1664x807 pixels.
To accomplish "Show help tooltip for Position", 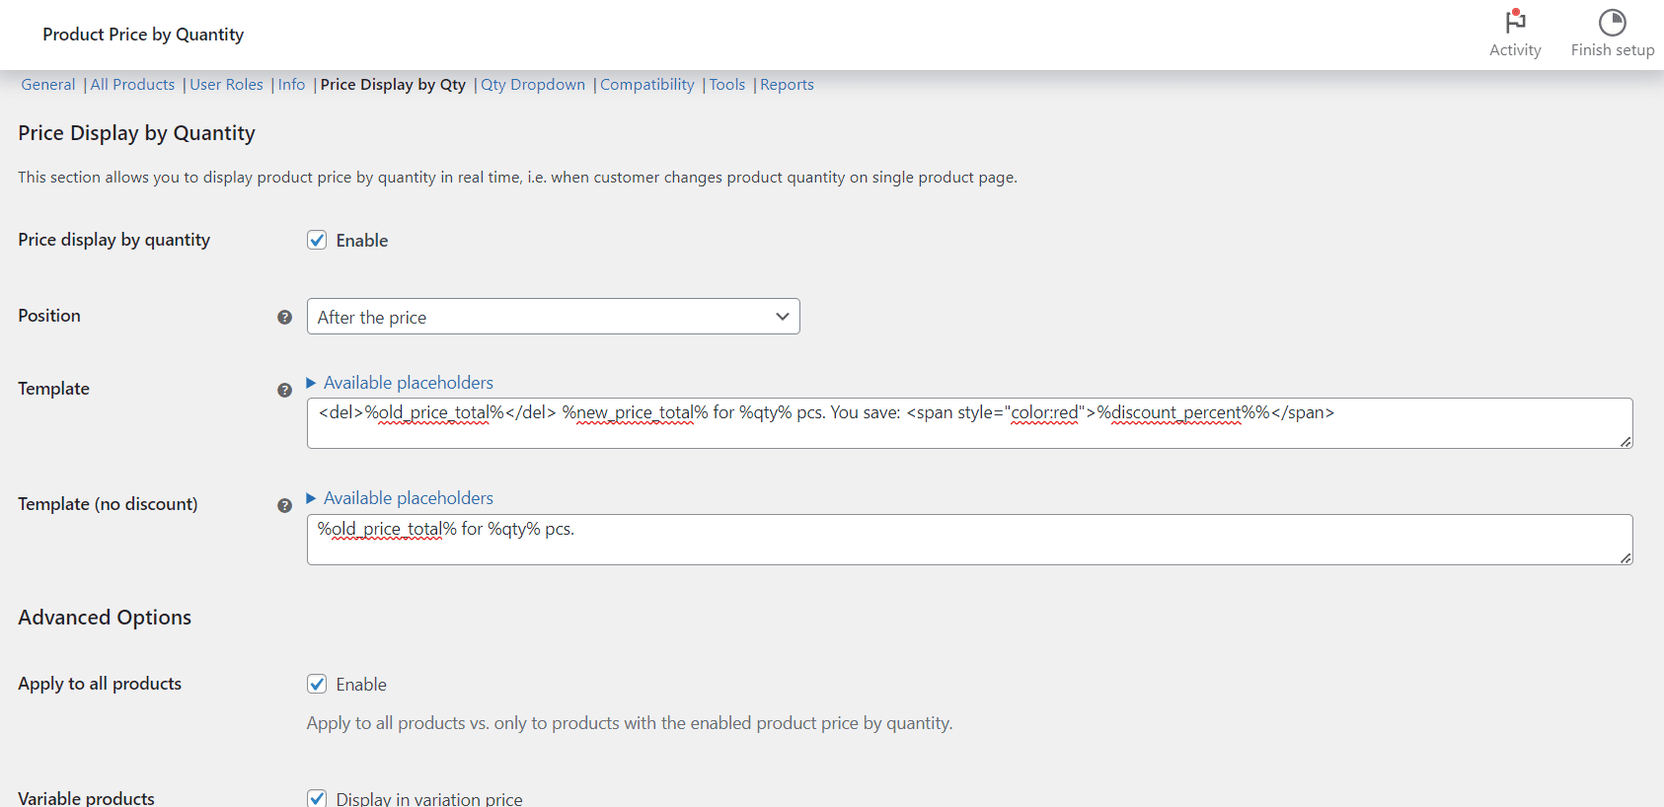I will click(284, 317).
